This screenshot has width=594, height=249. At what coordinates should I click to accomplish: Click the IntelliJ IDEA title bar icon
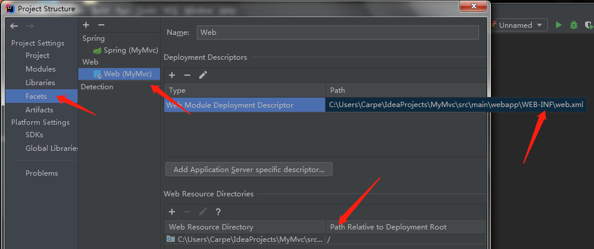tap(10, 8)
